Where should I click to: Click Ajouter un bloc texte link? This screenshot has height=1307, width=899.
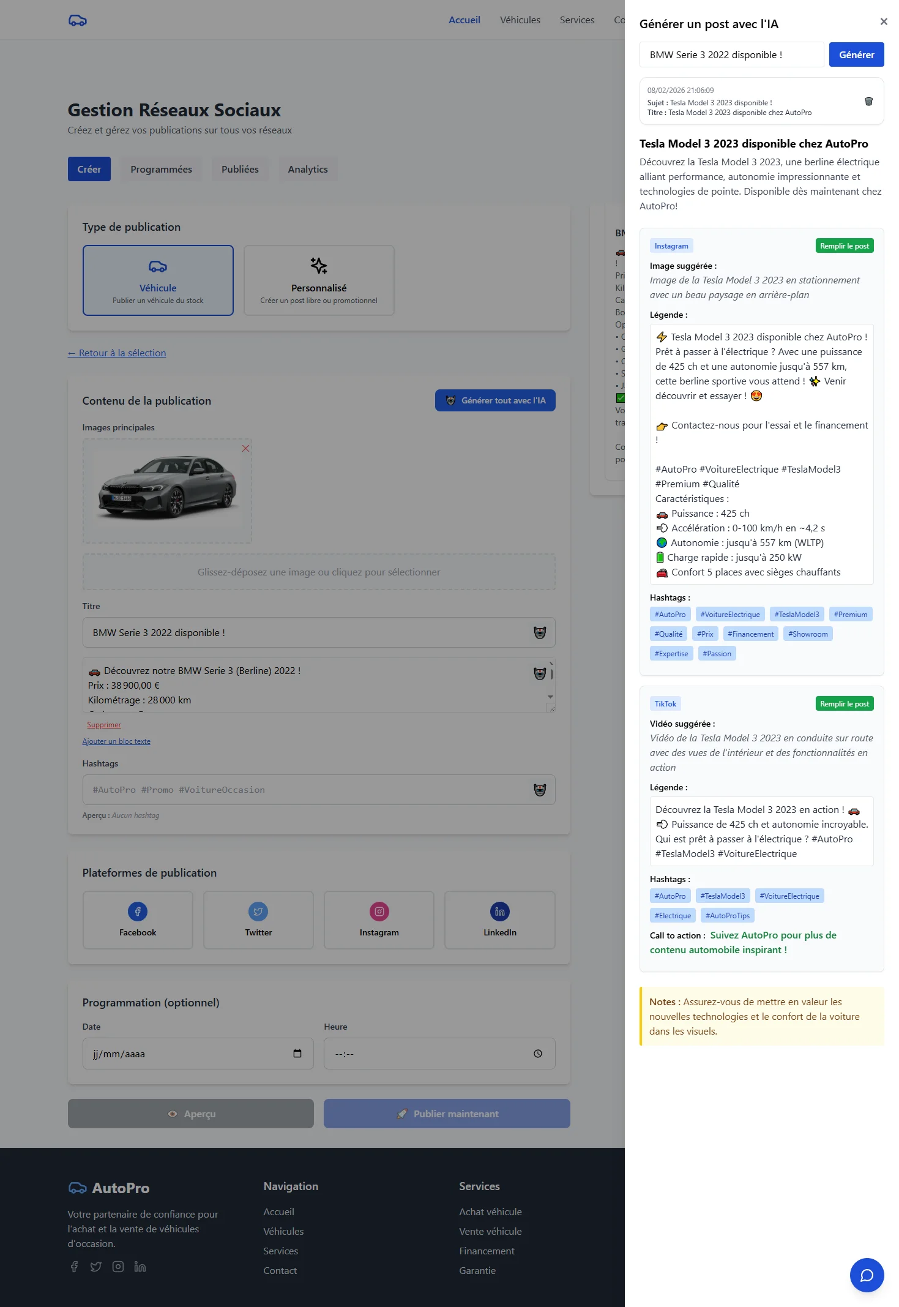(x=116, y=741)
